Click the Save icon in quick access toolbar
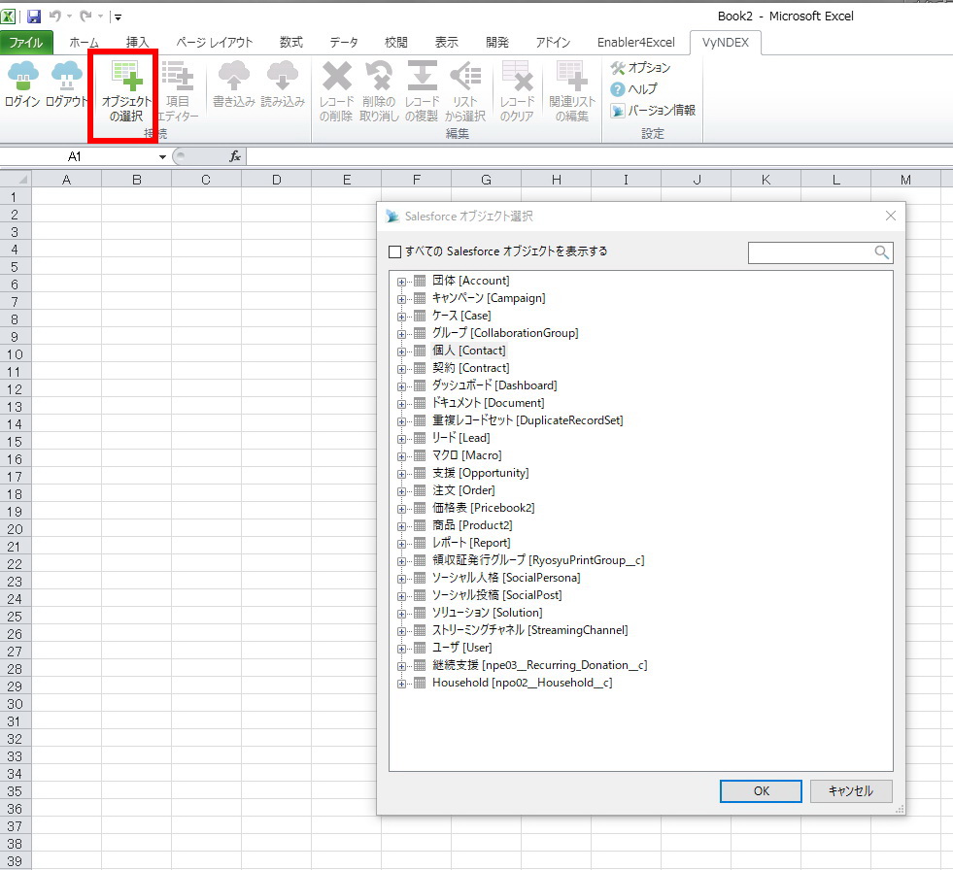Screen dimensions: 953x870 click(34, 17)
